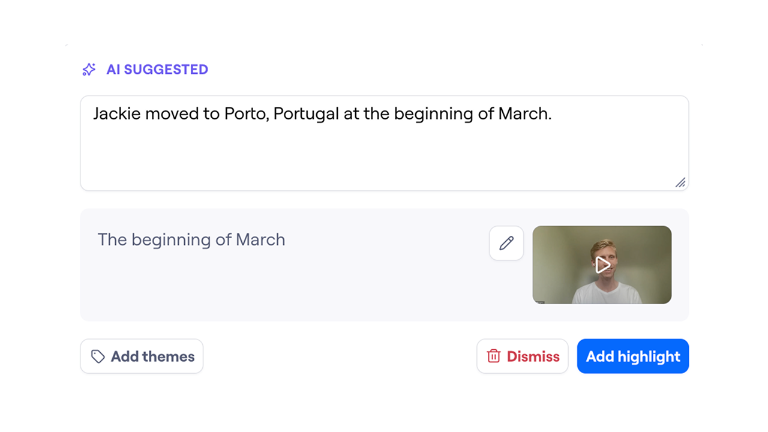Viewport: 768px width, 432px height.
Task: Click the blank area of the quote card
Action: (288, 288)
